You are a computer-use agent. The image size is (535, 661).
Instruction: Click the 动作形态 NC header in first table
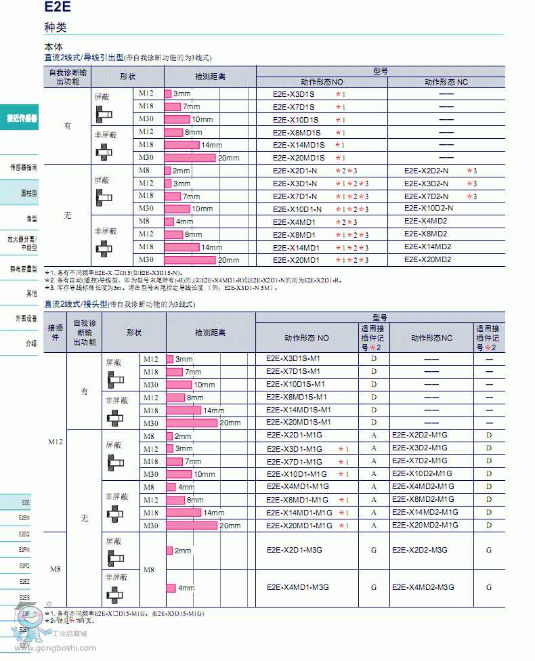pos(446,82)
